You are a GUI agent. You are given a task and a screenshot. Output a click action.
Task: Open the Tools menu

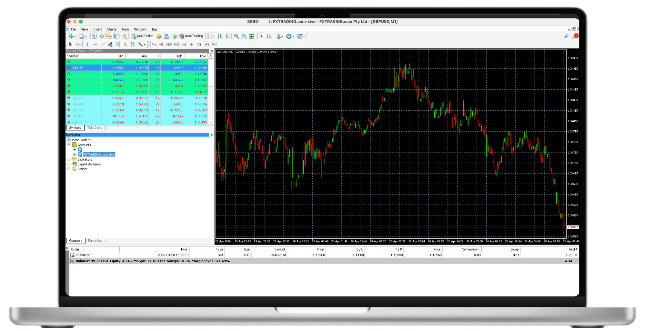(x=125, y=29)
